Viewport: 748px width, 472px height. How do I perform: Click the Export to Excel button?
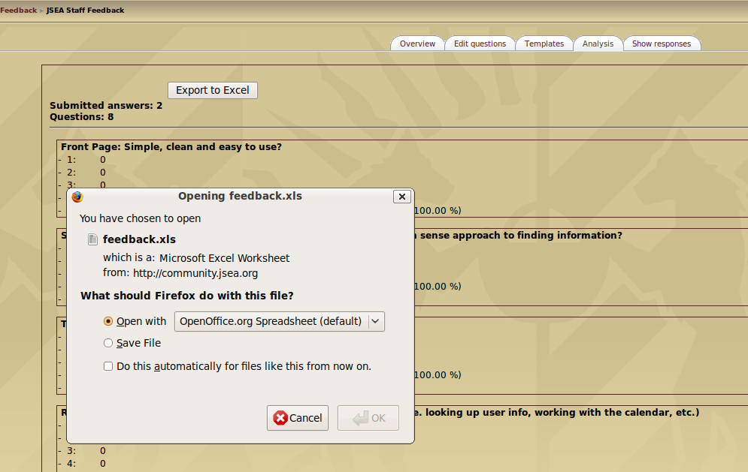coord(213,91)
